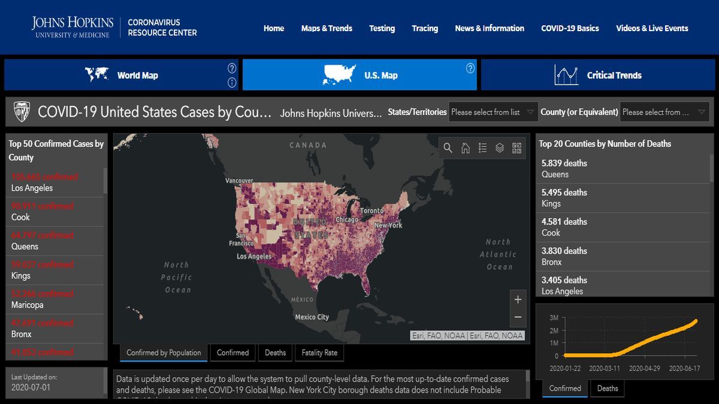Zoom in on the map with plus button
The height and width of the screenshot is (404, 719).
[x=518, y=299]
